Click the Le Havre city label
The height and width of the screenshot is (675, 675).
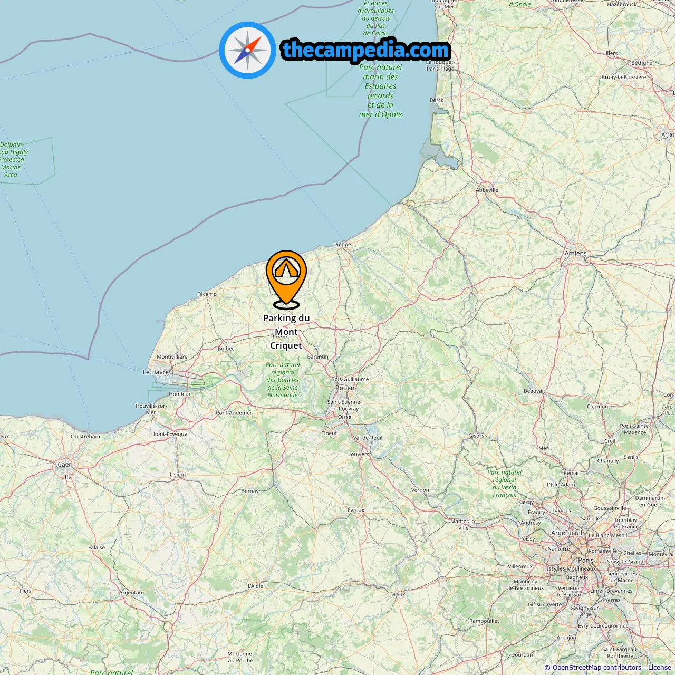click(156, 372)
